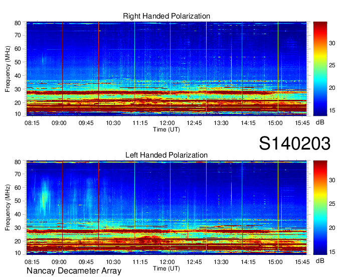Click 11:15 tick on left-handed time axis

tap(140, 262)
